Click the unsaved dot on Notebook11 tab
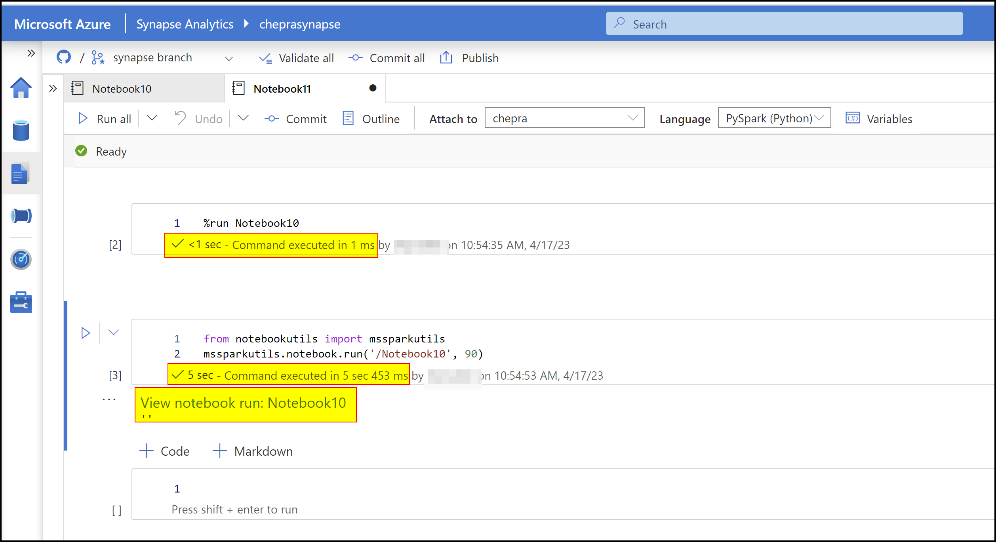 coord(373,88)
